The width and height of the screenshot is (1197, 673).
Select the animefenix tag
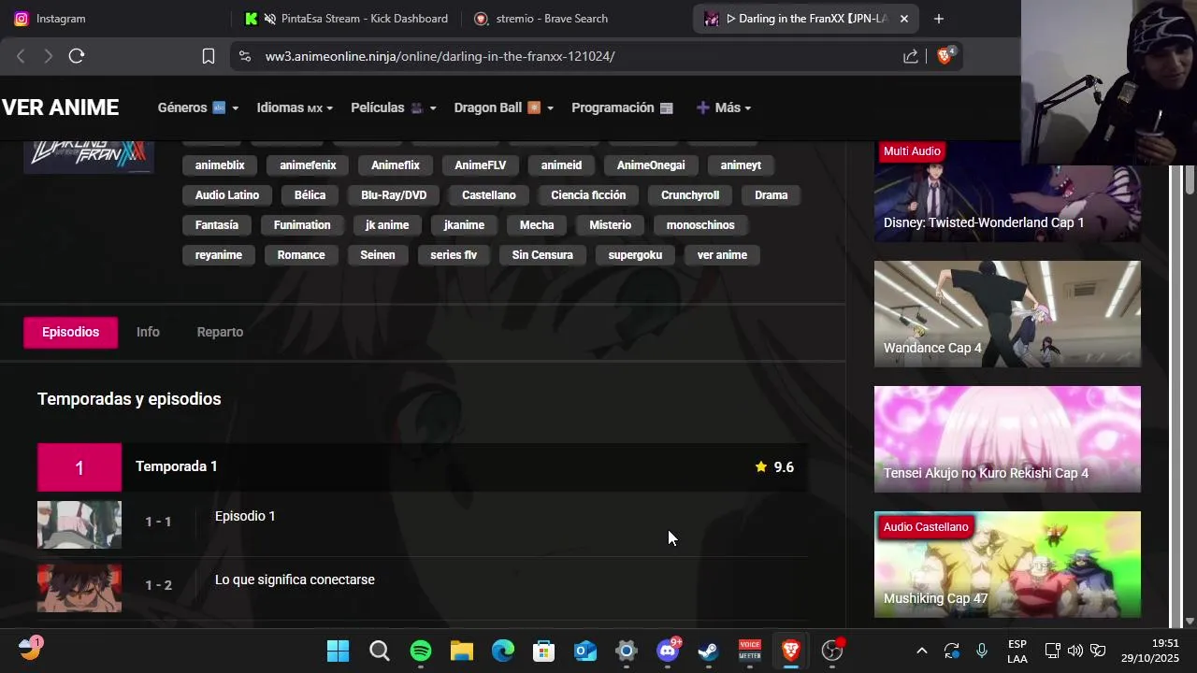click(308, 165)
